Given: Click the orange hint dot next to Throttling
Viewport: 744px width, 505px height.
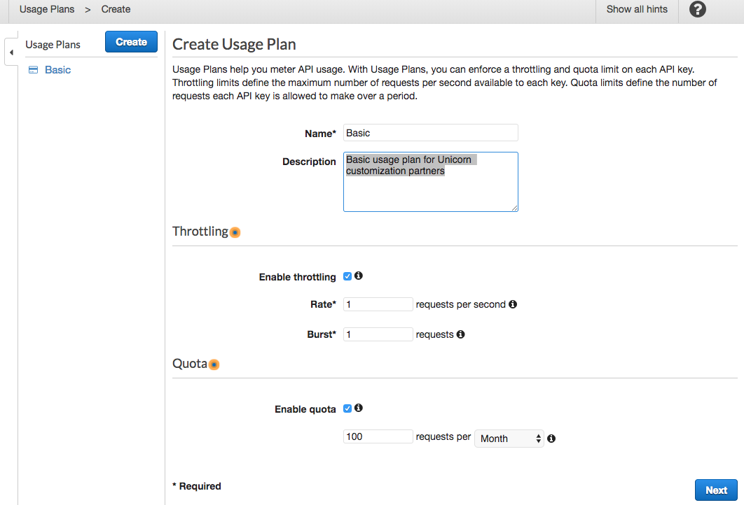Looking at the screenshot, I should (235, 233).
